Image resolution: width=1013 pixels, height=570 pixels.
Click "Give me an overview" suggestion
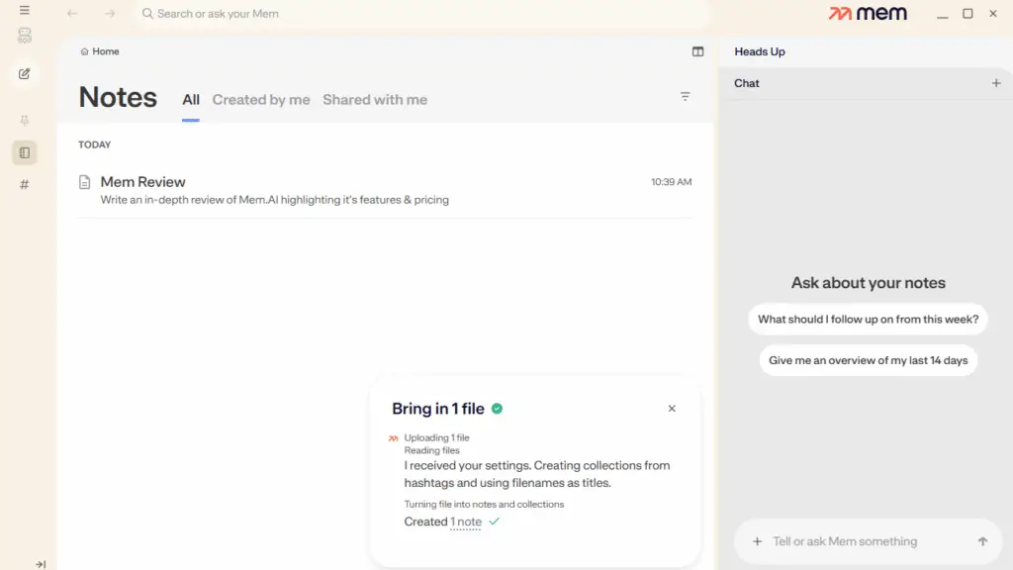[868, 360]
